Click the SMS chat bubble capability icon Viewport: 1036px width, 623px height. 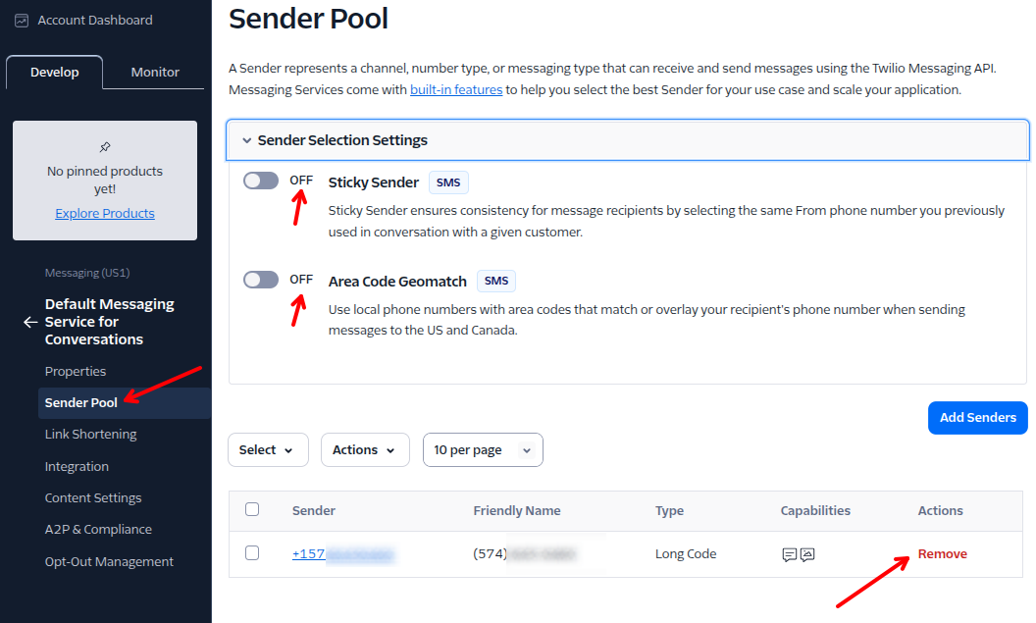coord(791,554)
